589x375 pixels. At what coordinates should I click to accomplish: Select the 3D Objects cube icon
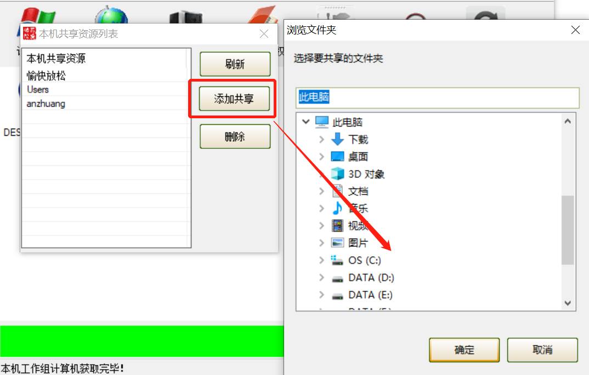pos(337,174)
